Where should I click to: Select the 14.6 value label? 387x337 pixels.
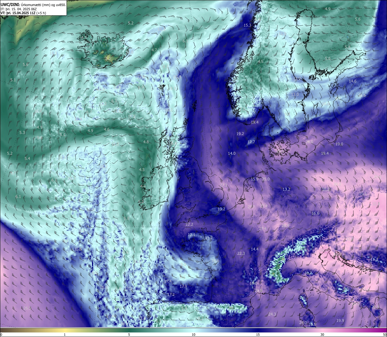(x=353, y=81)
